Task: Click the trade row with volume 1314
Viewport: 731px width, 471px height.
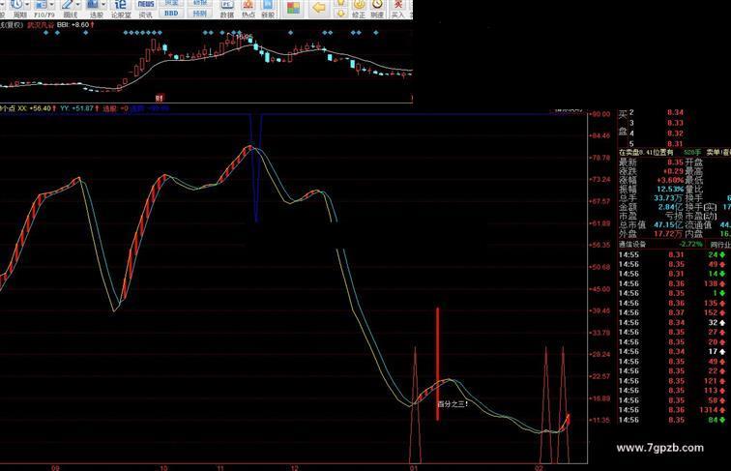Action: pos(672,410)
